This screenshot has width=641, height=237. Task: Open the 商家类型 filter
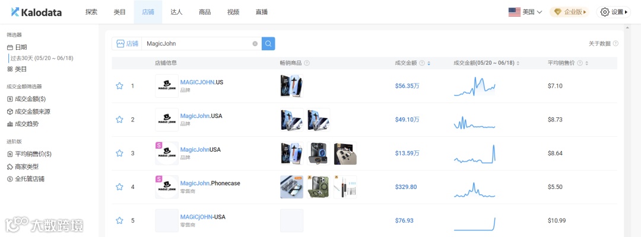23,167
